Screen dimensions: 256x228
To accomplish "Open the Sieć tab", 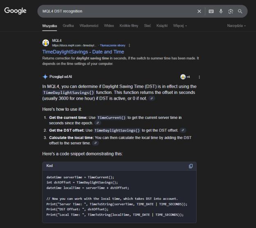I will click(147, 26).
